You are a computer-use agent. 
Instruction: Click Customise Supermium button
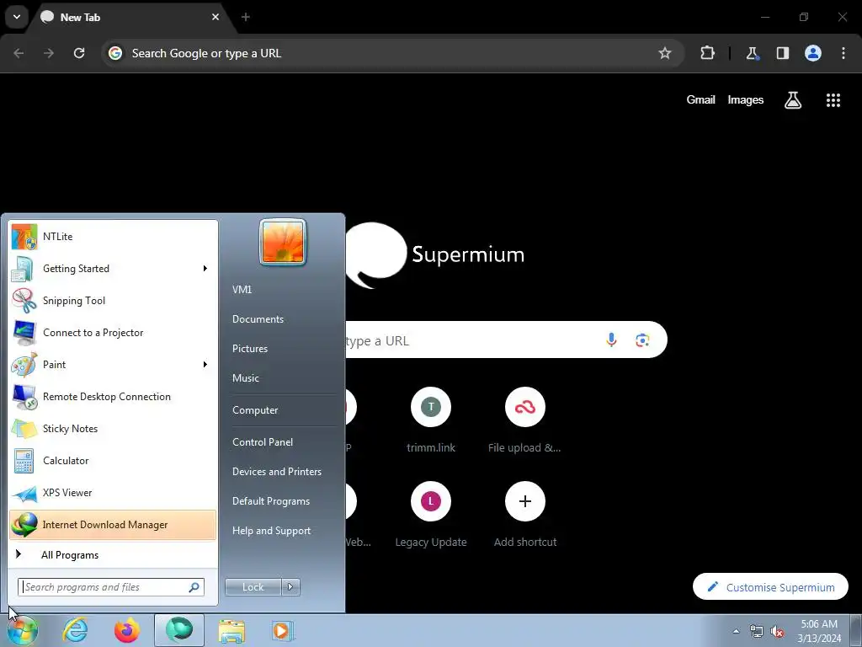pyautogui.click(x=771, y=587)
